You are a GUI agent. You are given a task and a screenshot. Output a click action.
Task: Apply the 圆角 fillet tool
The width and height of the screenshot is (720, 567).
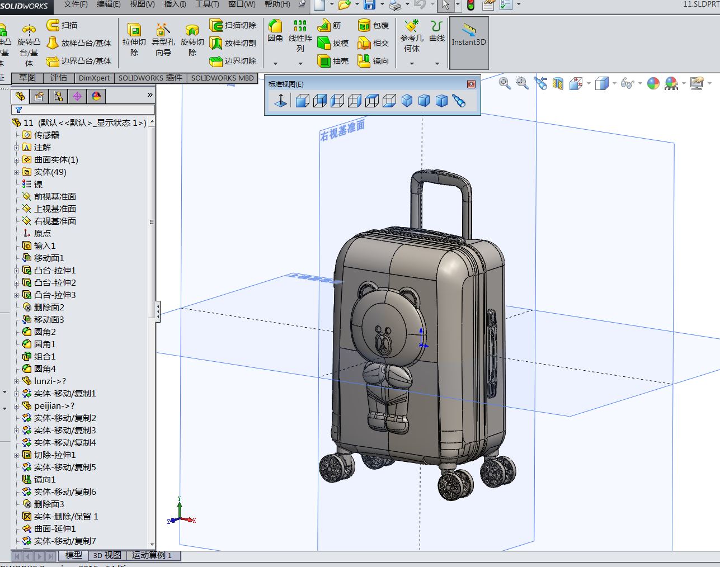coord(275,31)
